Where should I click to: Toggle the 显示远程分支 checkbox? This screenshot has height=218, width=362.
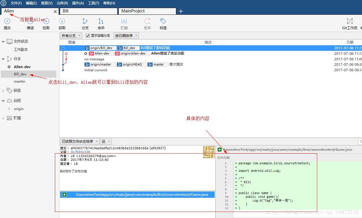[88, 36]
